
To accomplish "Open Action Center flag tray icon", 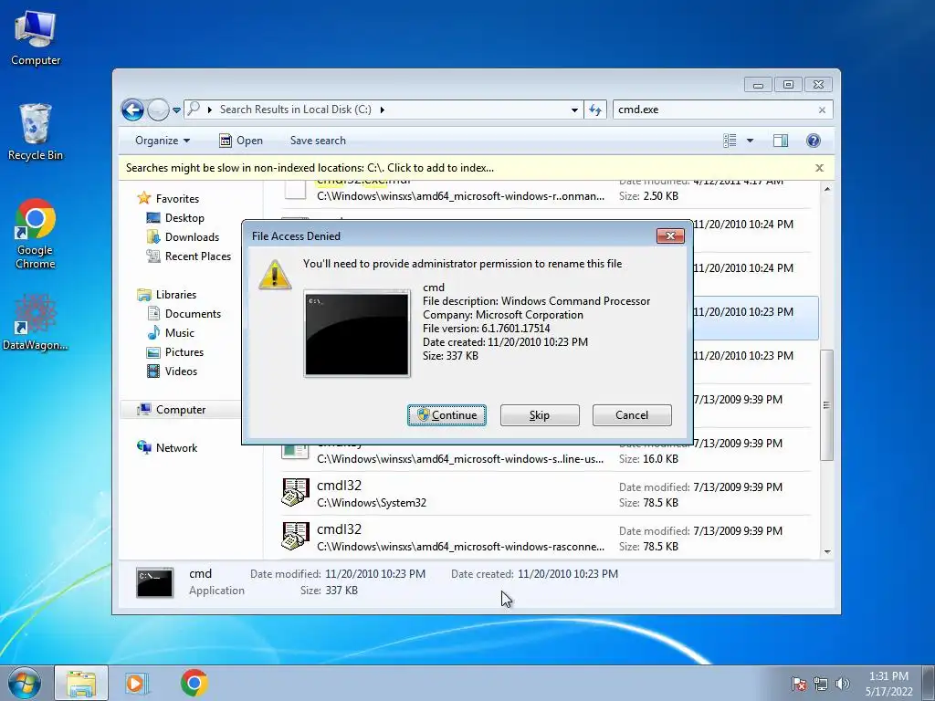I will 799,684.
